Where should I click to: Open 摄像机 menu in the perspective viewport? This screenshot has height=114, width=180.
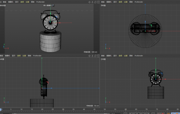pyautogui.click(x=11, y=2)
